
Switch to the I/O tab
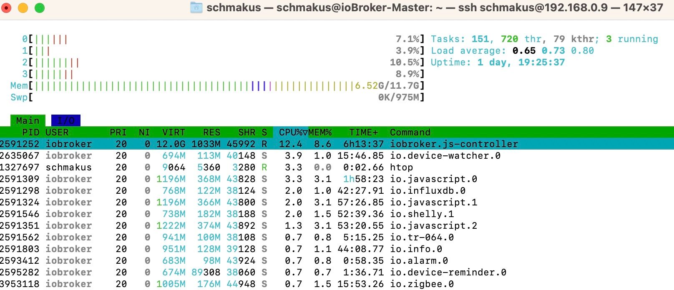(66, 120)
